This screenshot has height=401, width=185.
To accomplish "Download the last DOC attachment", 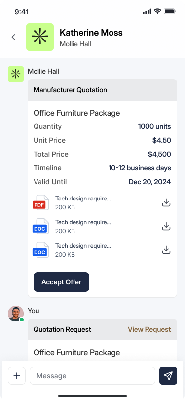I will click(166, 250).
